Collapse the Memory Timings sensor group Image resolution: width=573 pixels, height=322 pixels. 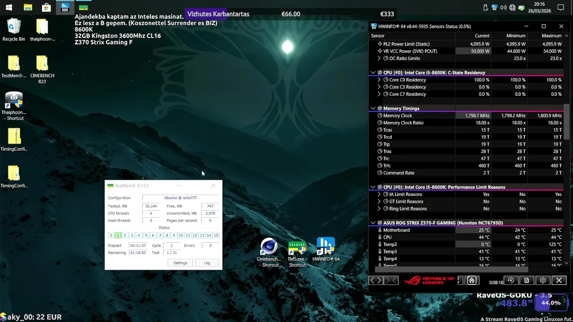(373, 108)
